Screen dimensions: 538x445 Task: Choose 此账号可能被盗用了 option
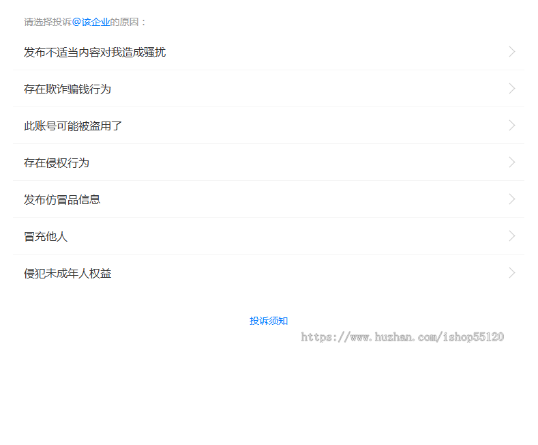(268, 126)
